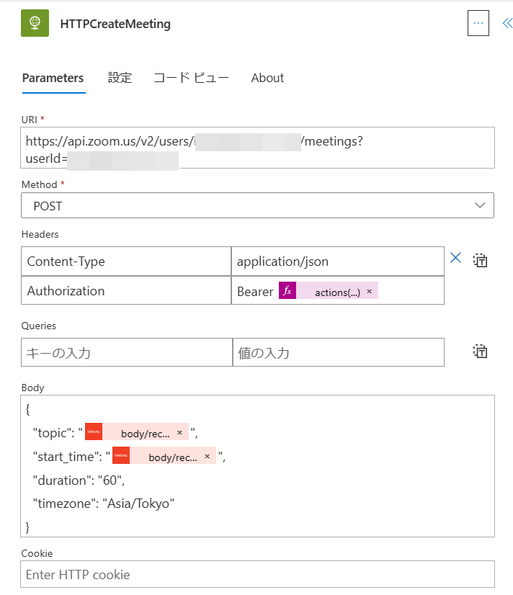
Task: Open the ellipsis more options menu
Action: (478, 23)
